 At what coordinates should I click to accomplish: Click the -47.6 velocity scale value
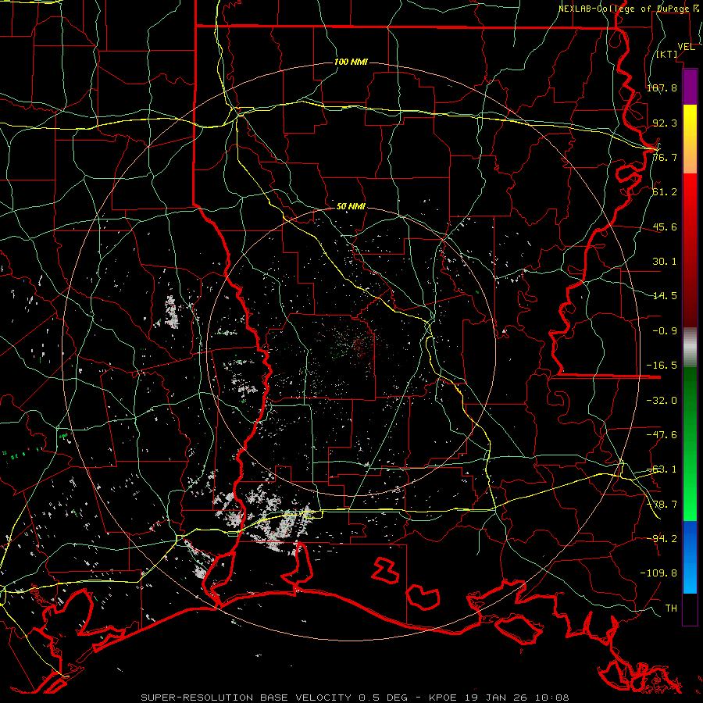coord(662,435)
